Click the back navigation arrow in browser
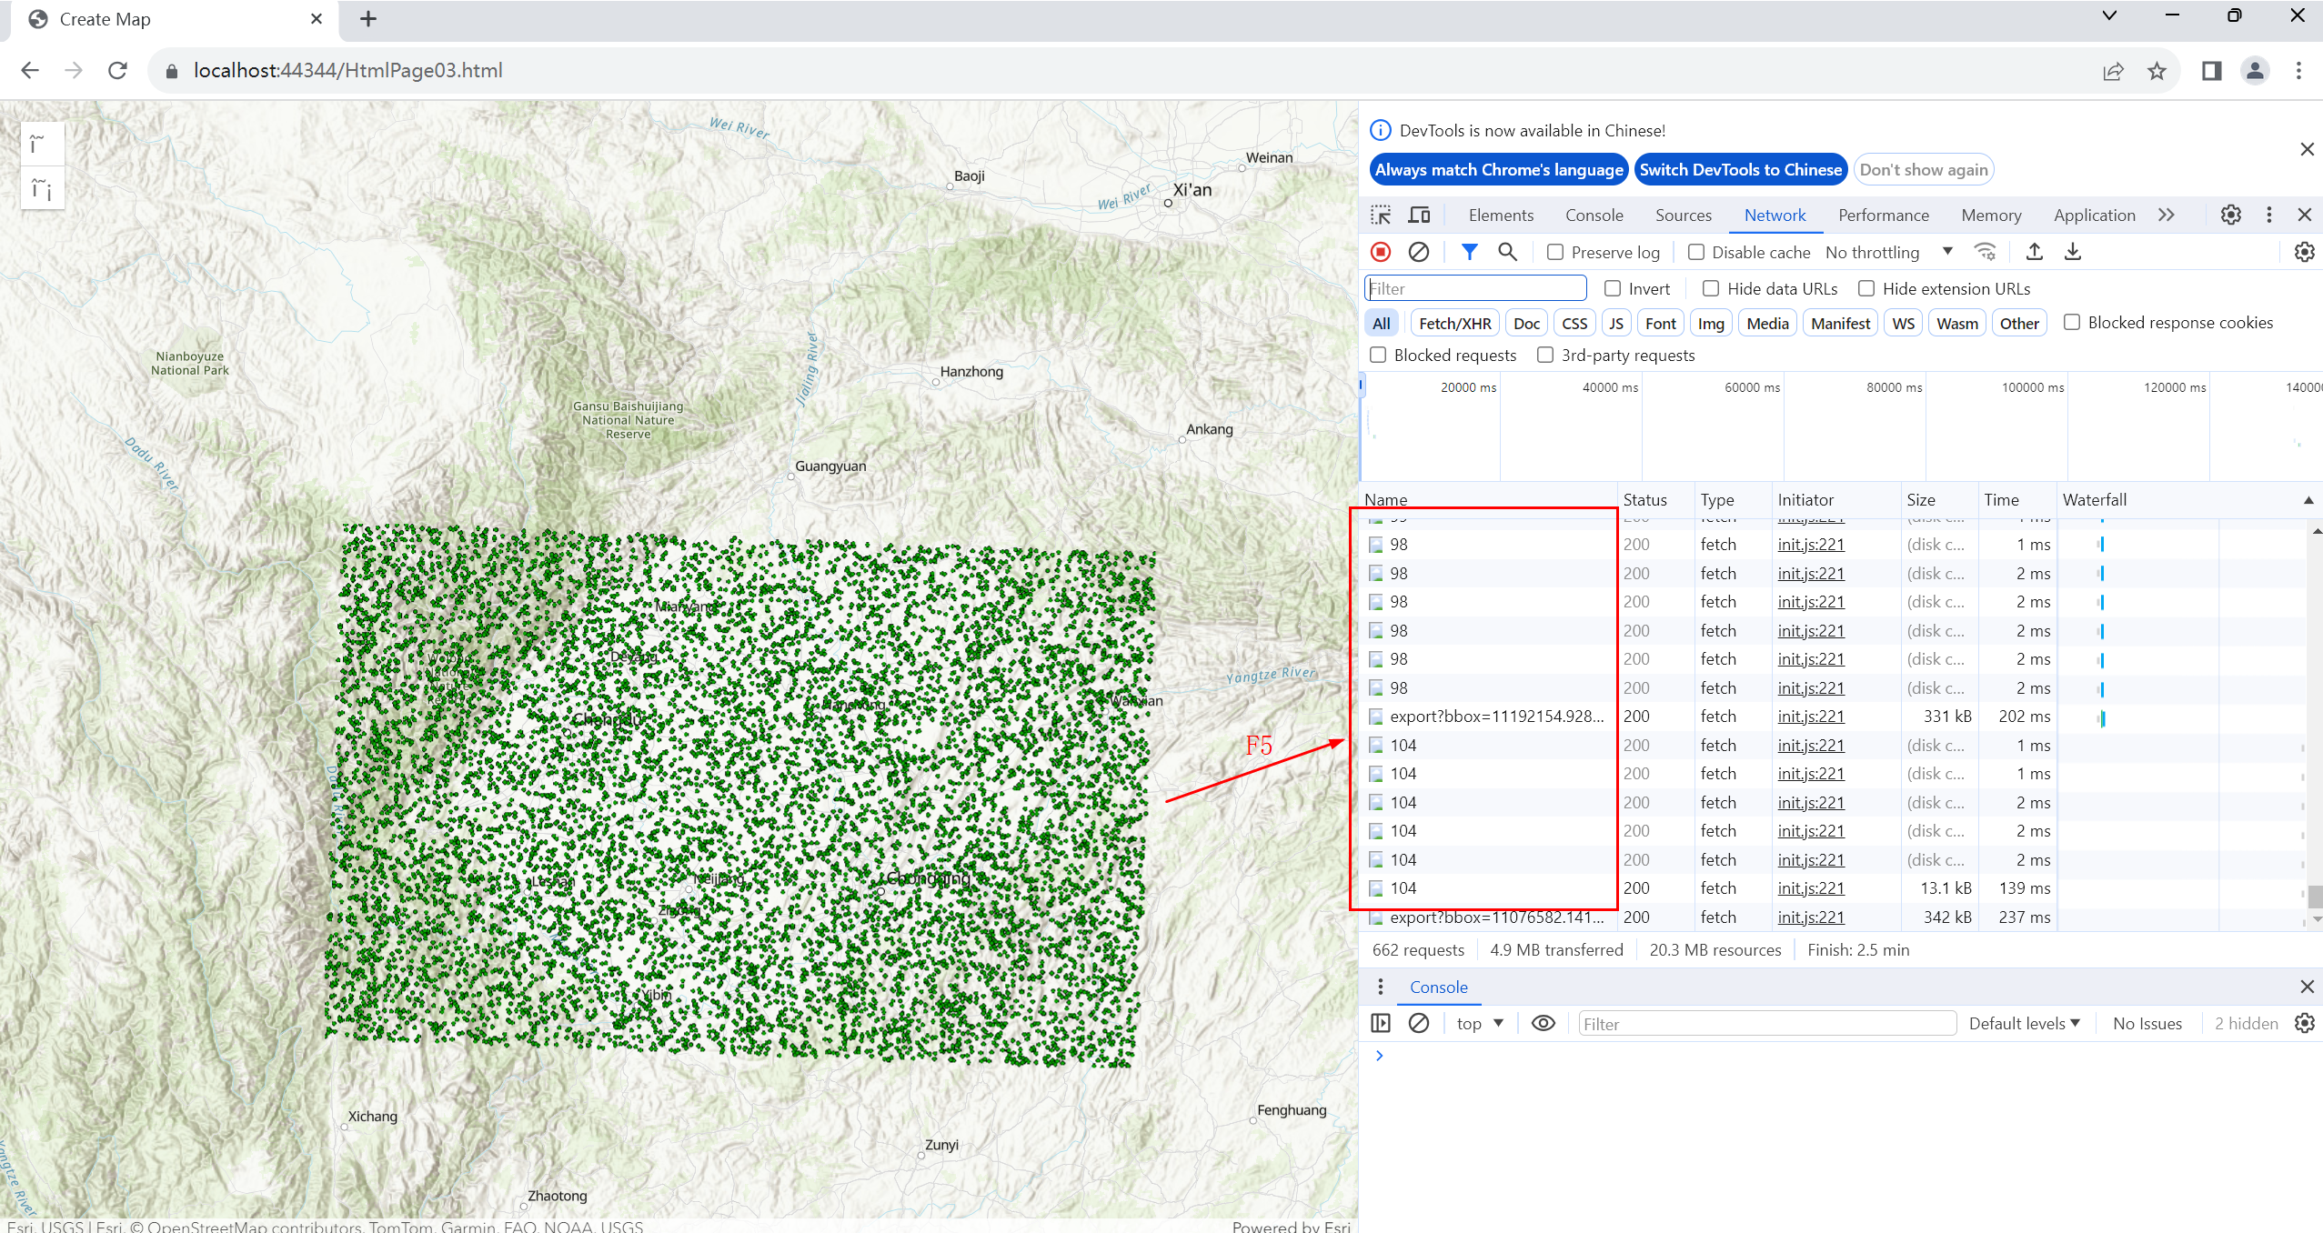The image size is (2323, 1233). [x=32, y=69]
